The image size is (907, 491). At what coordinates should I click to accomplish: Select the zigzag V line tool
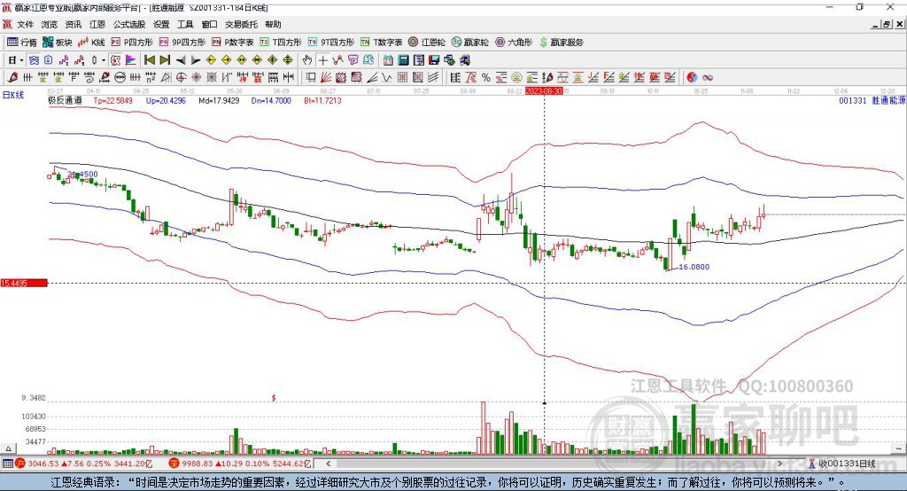click(387, 78)
